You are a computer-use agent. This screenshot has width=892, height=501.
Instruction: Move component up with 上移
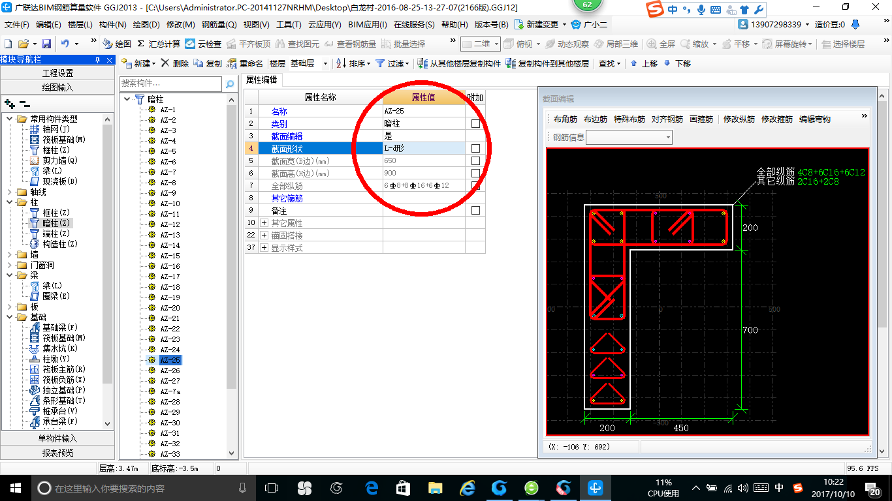coord(644,63)
